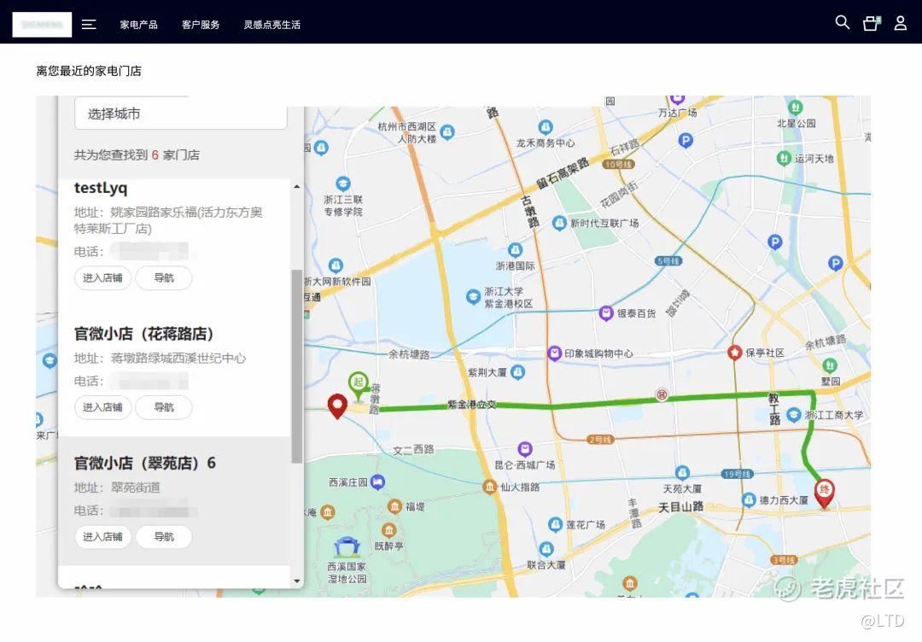Click the 共为您查找到 6 家门店 text

coord(137,155)
